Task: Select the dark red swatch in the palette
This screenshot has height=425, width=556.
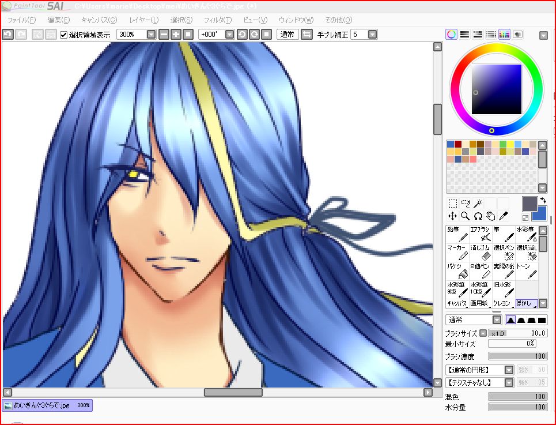Action: (x=458, y=144)
